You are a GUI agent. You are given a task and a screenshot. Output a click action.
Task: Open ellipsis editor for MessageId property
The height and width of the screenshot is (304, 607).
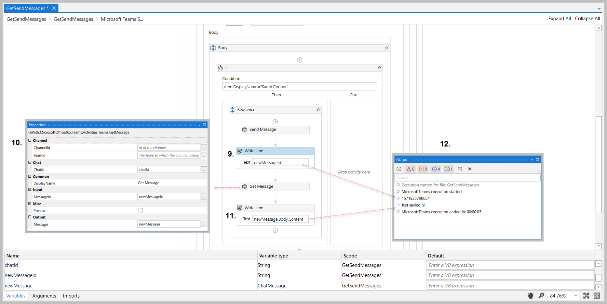pos(204,197)
